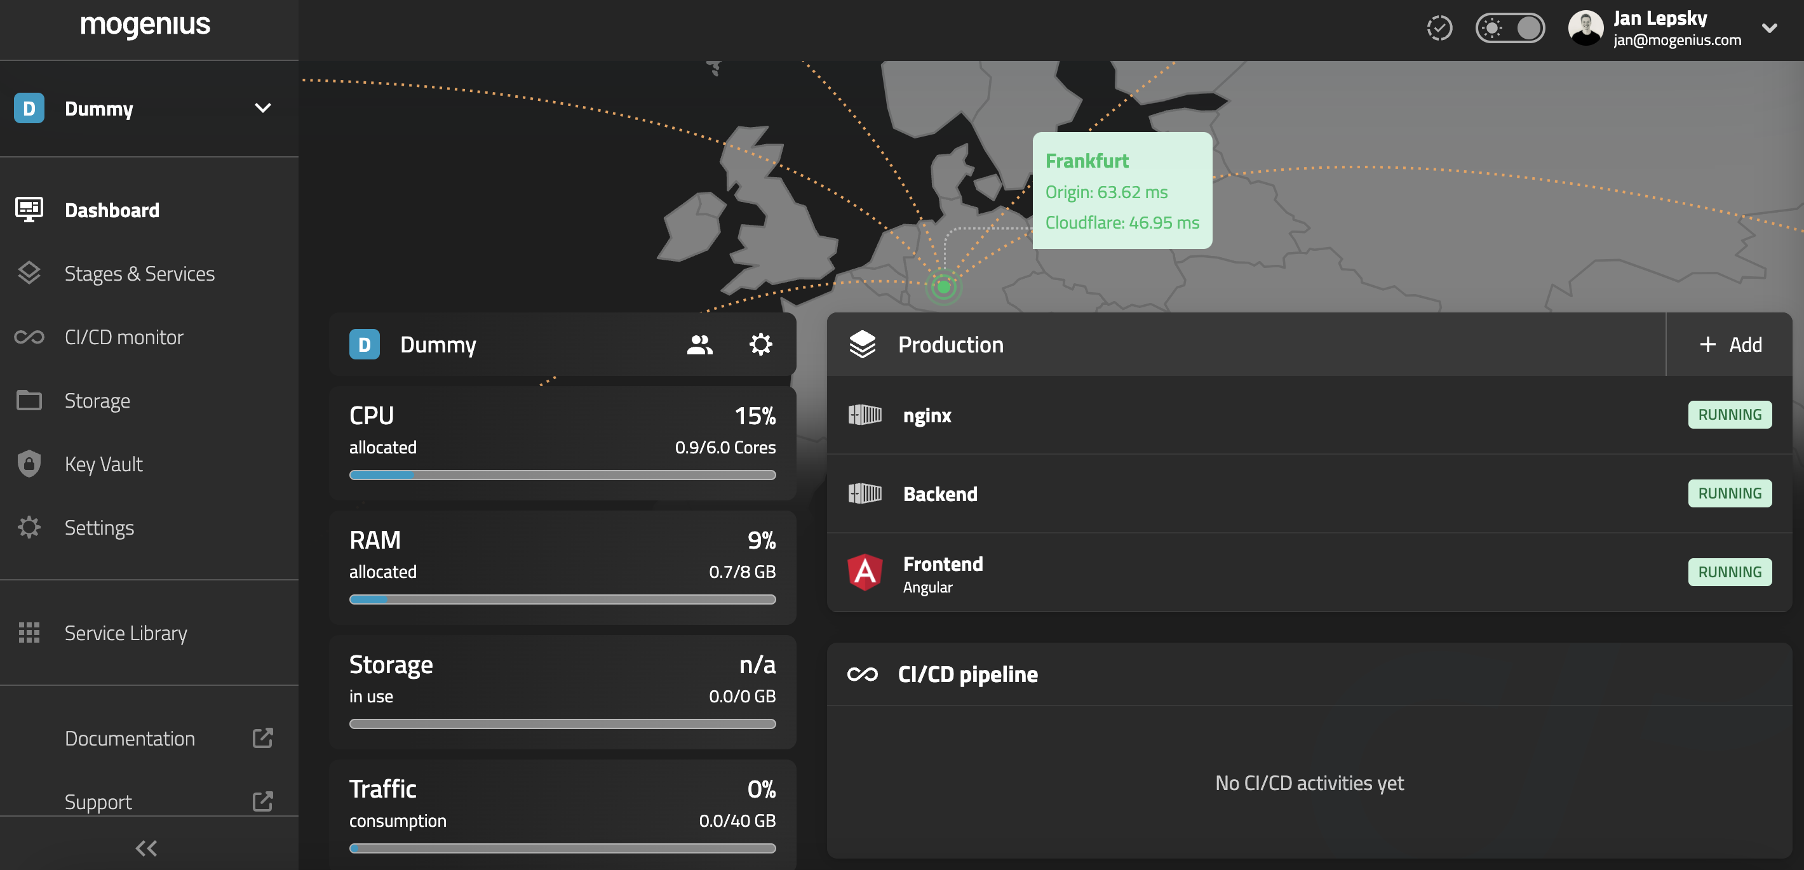Add a service to Production
1804x870 pixels.
pos(1730,344)
